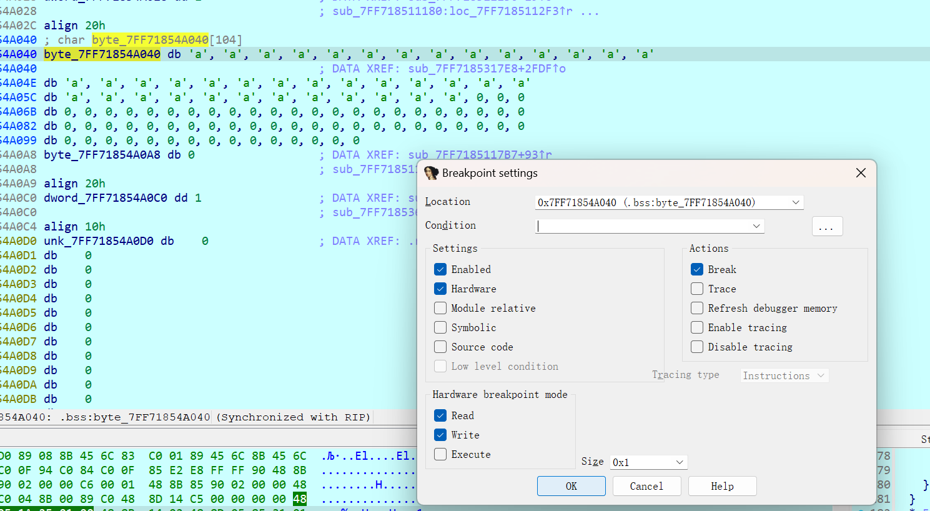This screenshot has width=930, height=511.
Task: Enable the Symbolic checkbox
Action: 440,327
